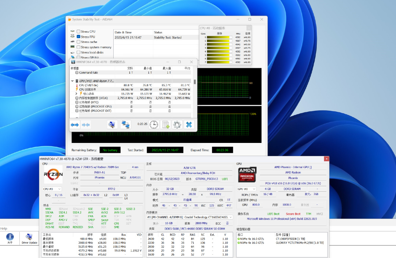Open the sensor search magnifier icon
The image size is (396, 258).
click(x=112, y=125)
